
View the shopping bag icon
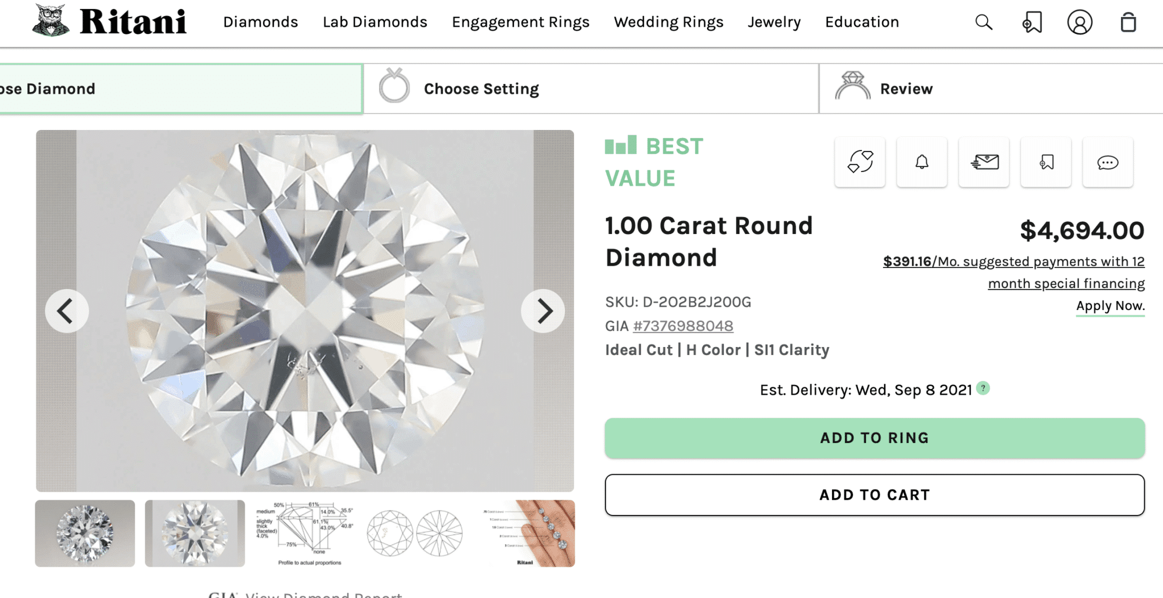point(1128,22)
